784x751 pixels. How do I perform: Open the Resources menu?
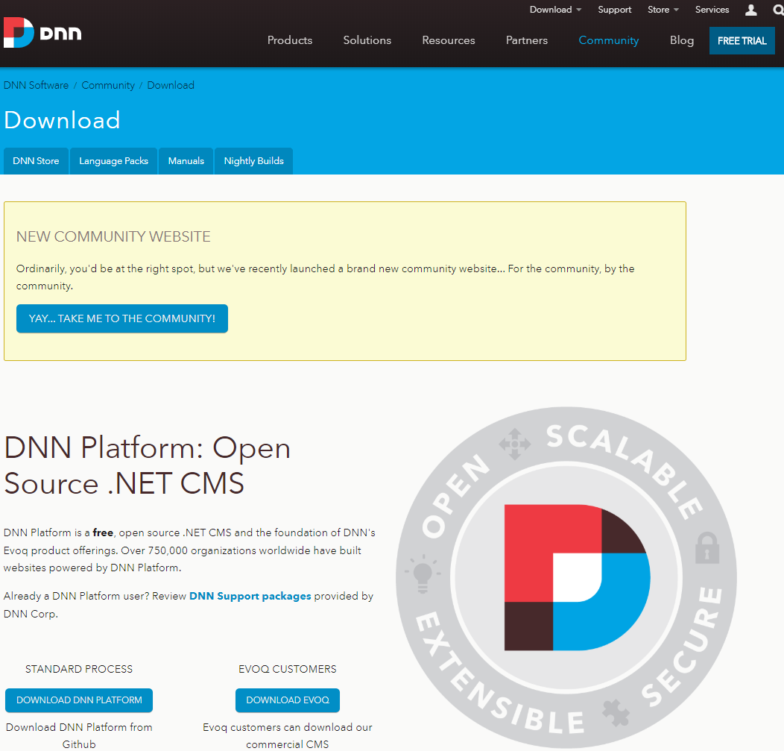pos(449,40)
